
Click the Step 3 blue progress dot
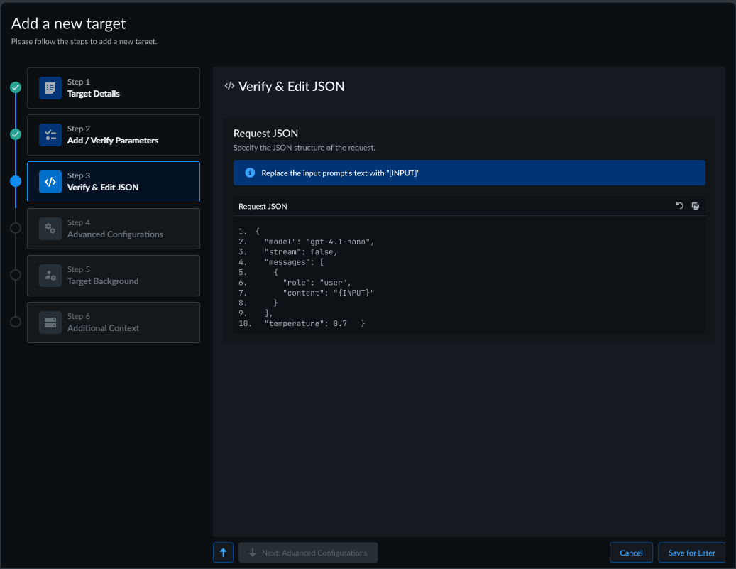point(16,181)
